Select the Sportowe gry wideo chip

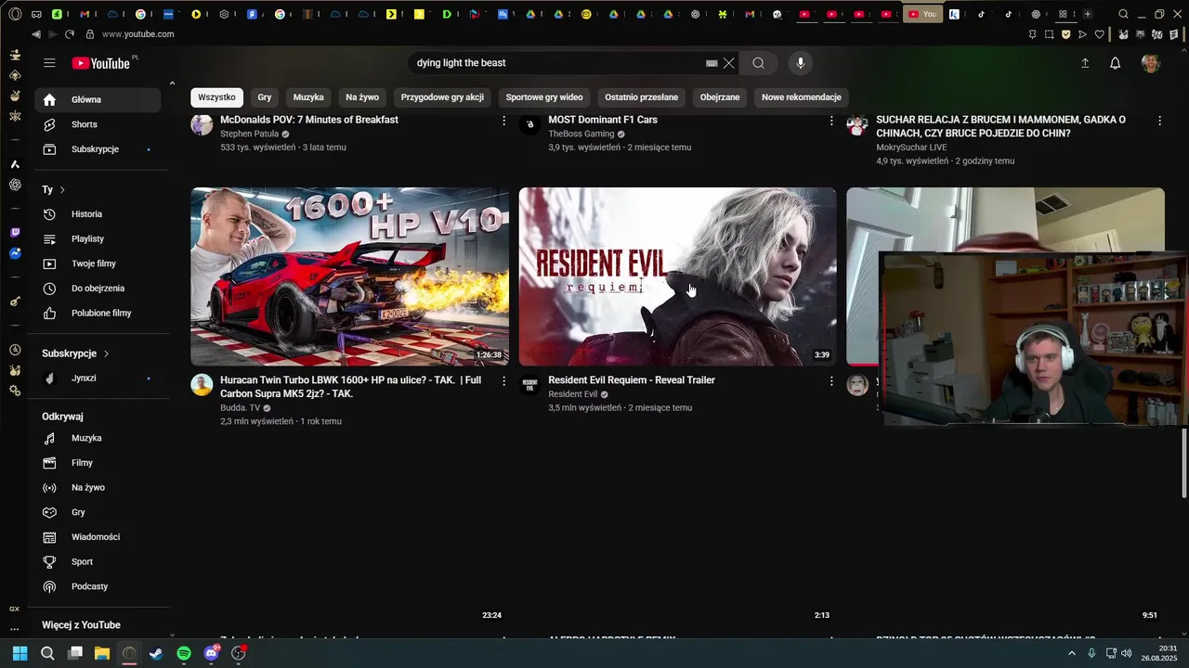(x=544, y=97)
